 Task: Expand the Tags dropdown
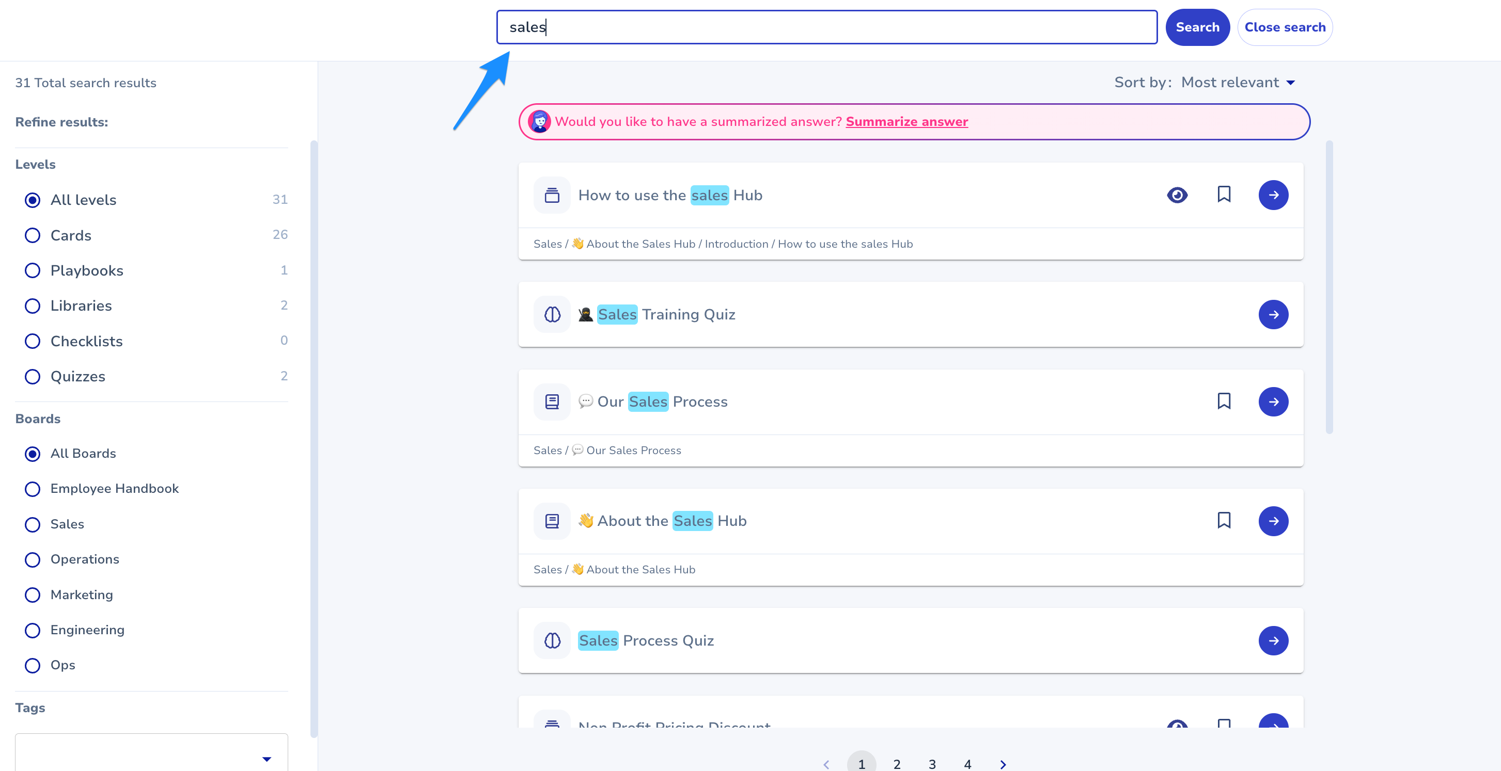pos(267,758)
